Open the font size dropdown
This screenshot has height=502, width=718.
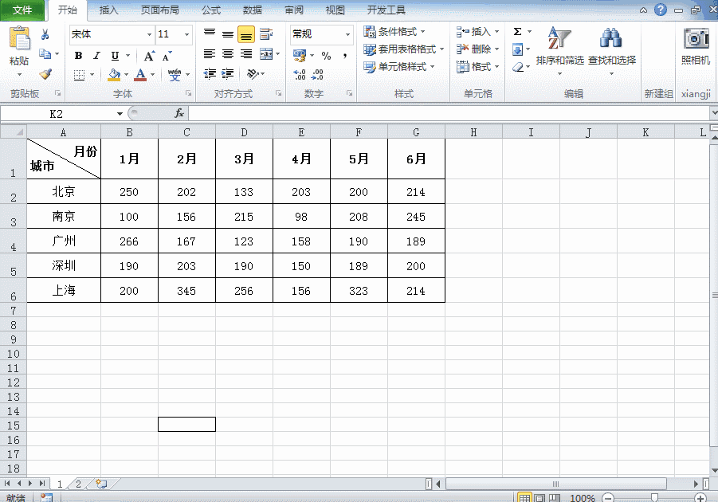click(x=186, y=34)
